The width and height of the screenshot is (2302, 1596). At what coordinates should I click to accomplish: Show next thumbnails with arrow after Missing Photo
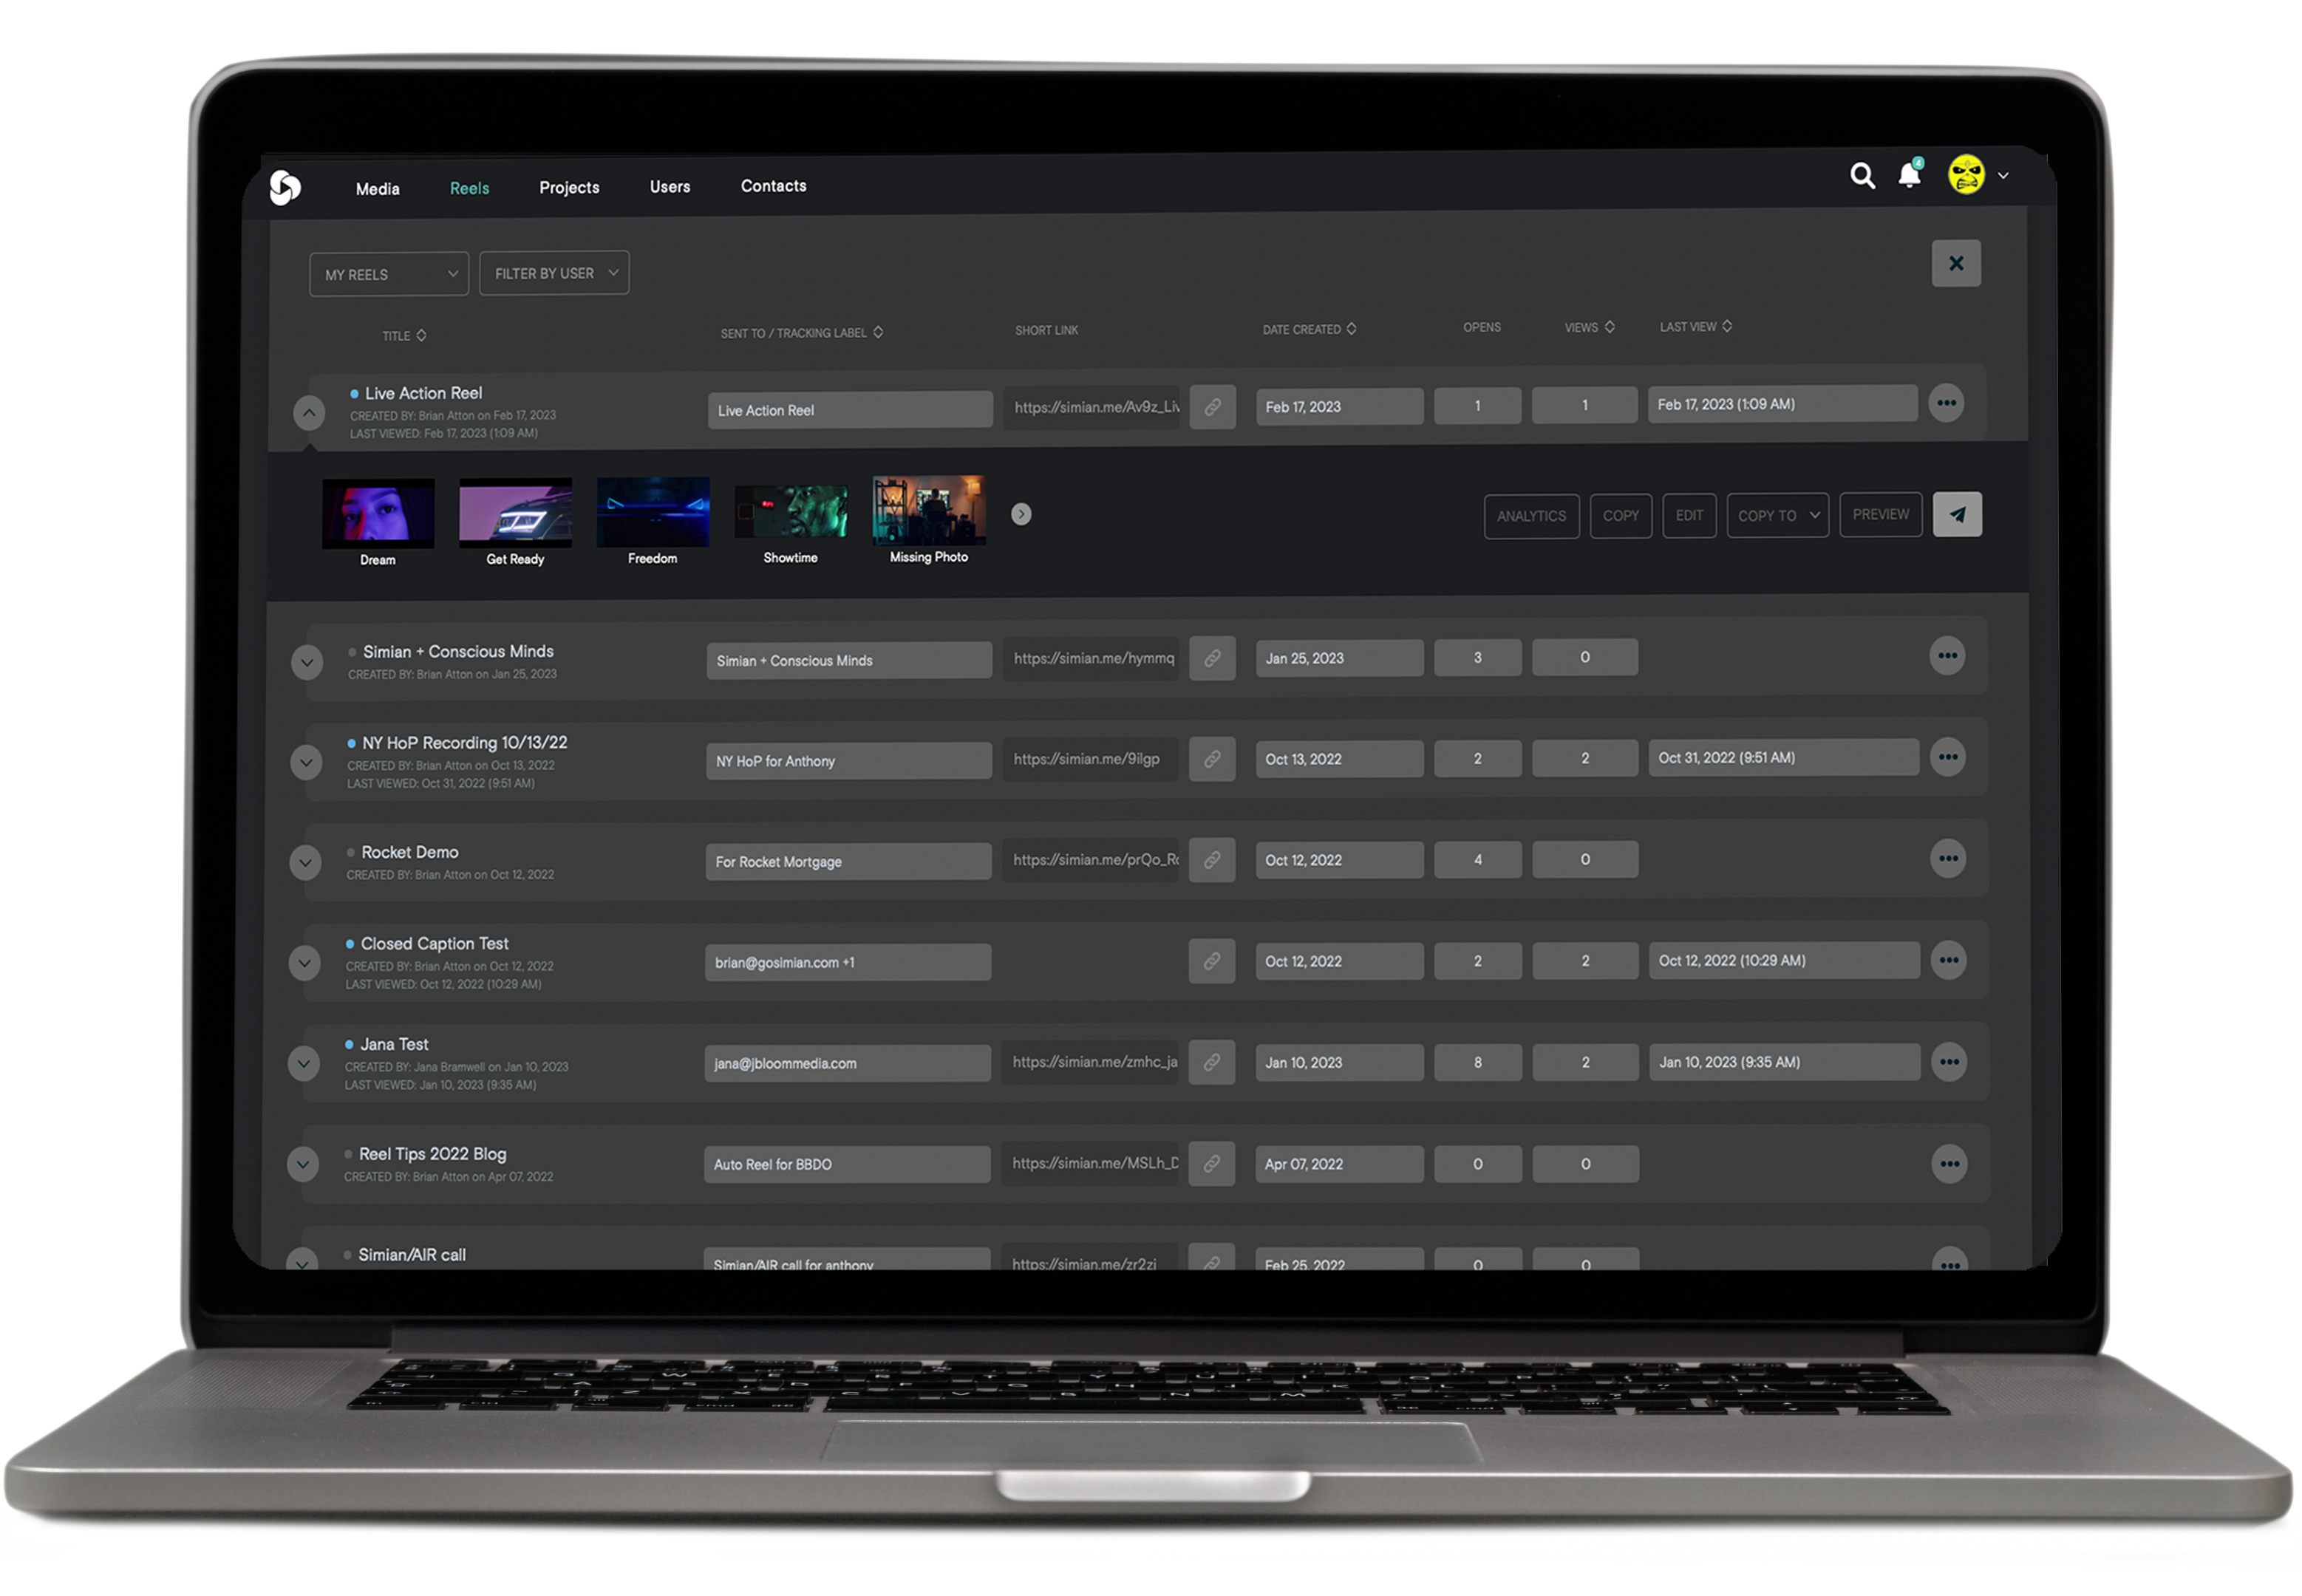point(1020,514)
